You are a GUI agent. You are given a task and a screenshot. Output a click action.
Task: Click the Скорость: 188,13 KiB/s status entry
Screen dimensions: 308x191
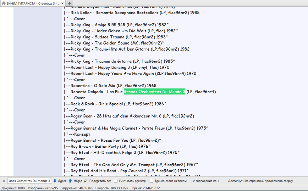pyautogui.click(x=111, y=188)
